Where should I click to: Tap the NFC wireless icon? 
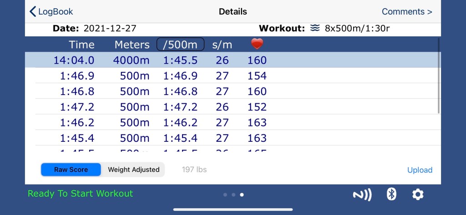click(x=362, y=195)
